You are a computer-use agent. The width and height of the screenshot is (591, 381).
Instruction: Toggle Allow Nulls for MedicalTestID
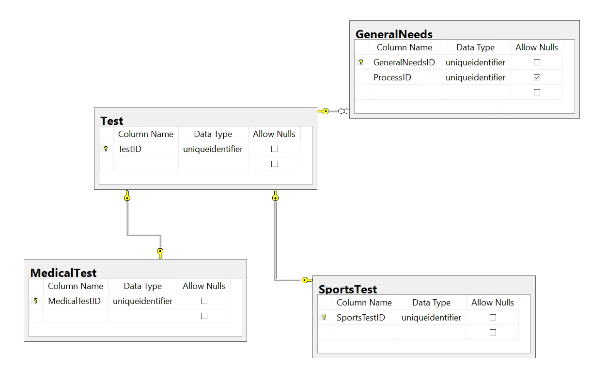204,301
